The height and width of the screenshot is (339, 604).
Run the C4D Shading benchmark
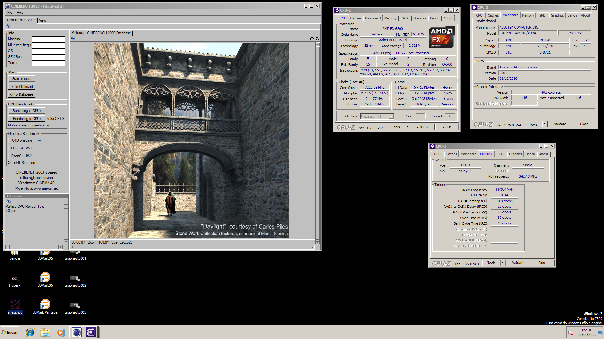point(22,140)
